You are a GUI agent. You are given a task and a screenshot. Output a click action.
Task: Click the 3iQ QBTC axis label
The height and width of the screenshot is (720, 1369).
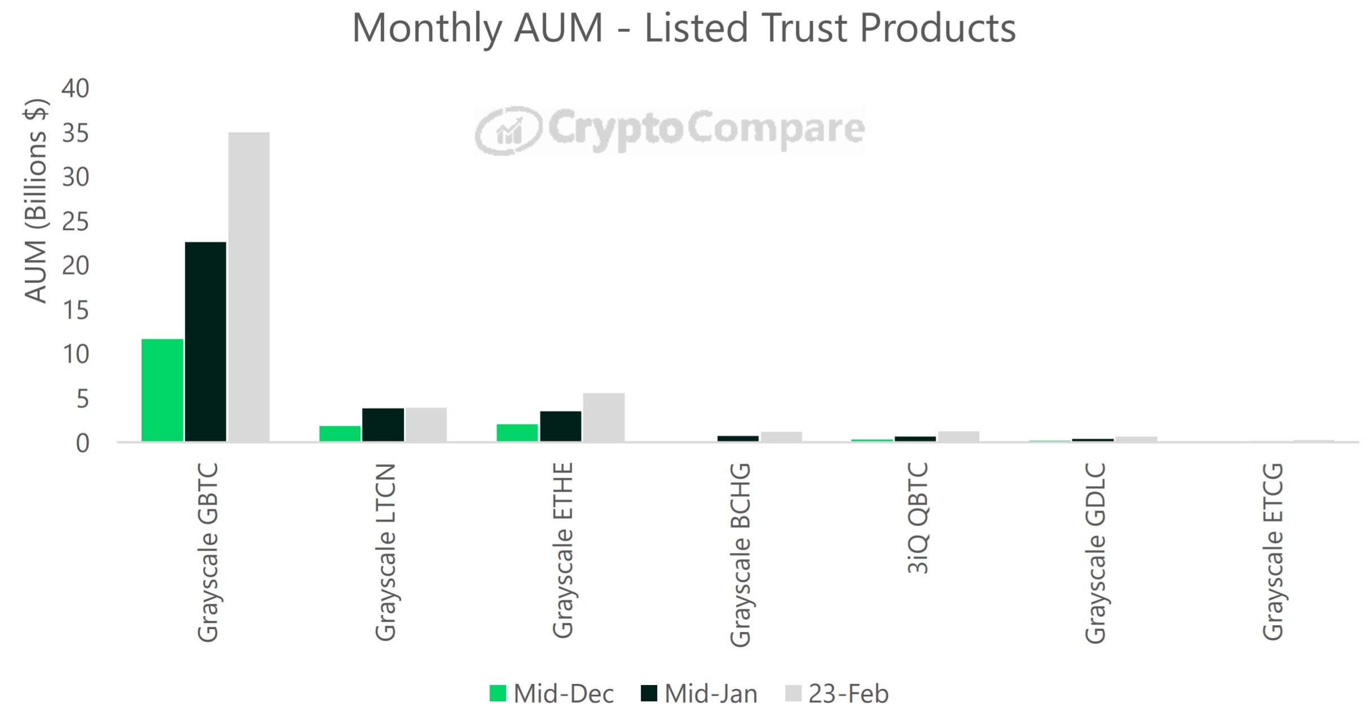click(918, 518)
